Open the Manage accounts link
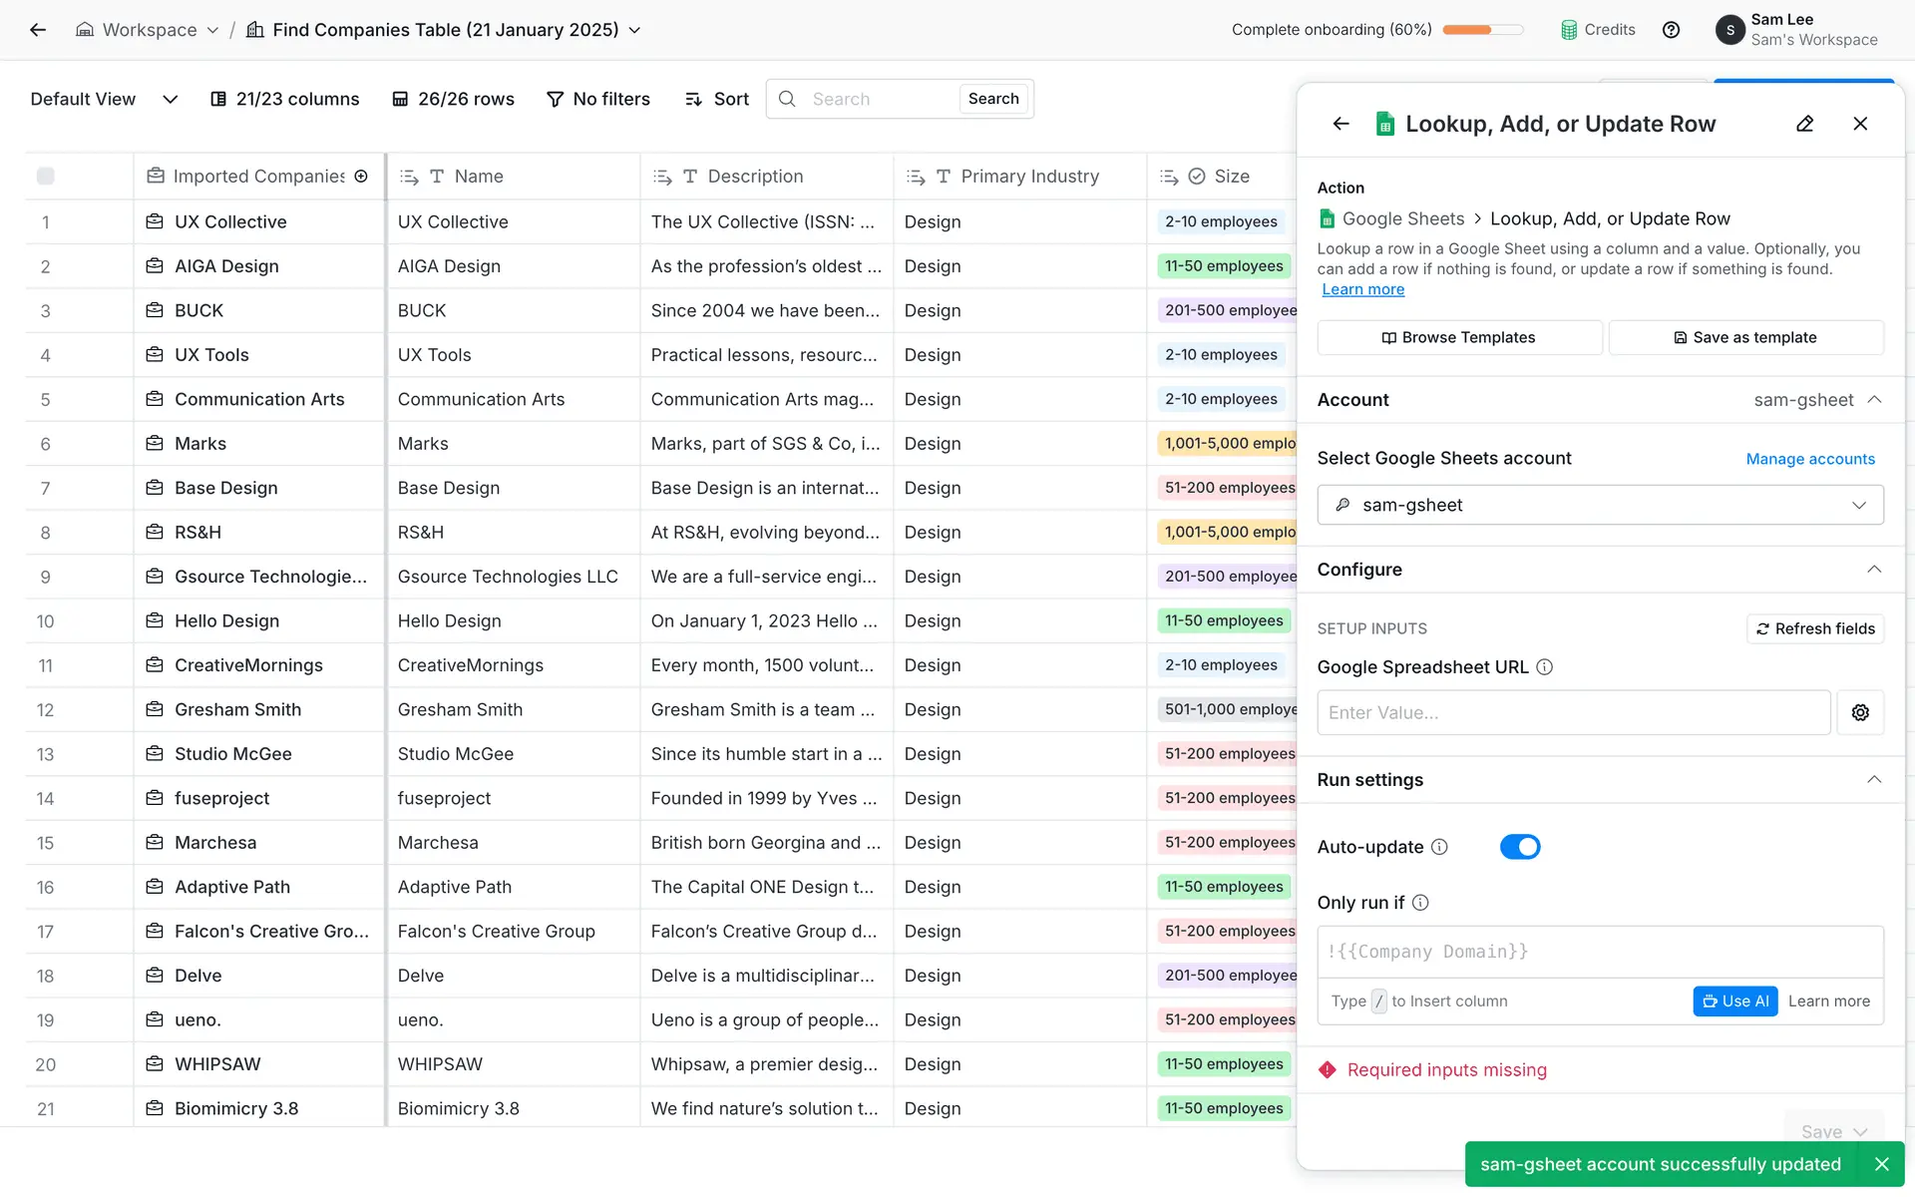 1809,459
